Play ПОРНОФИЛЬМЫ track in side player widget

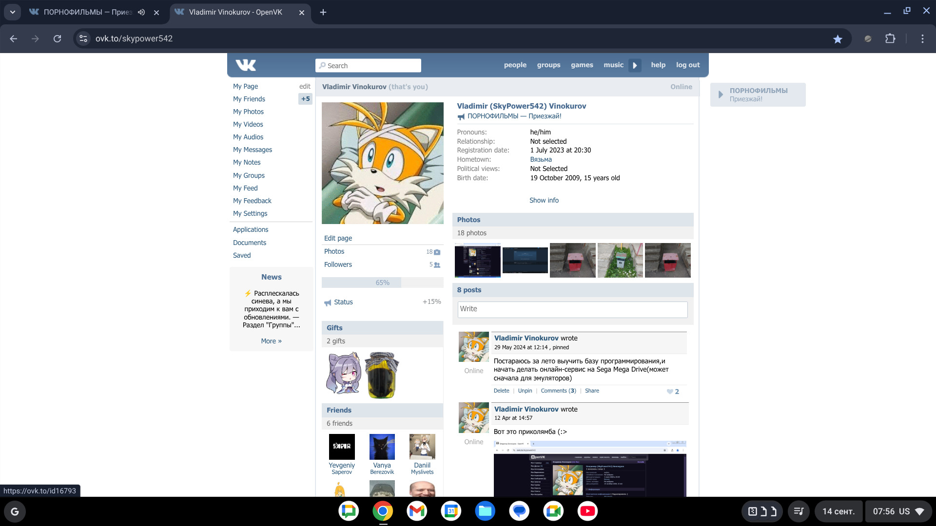coord(721,94)
